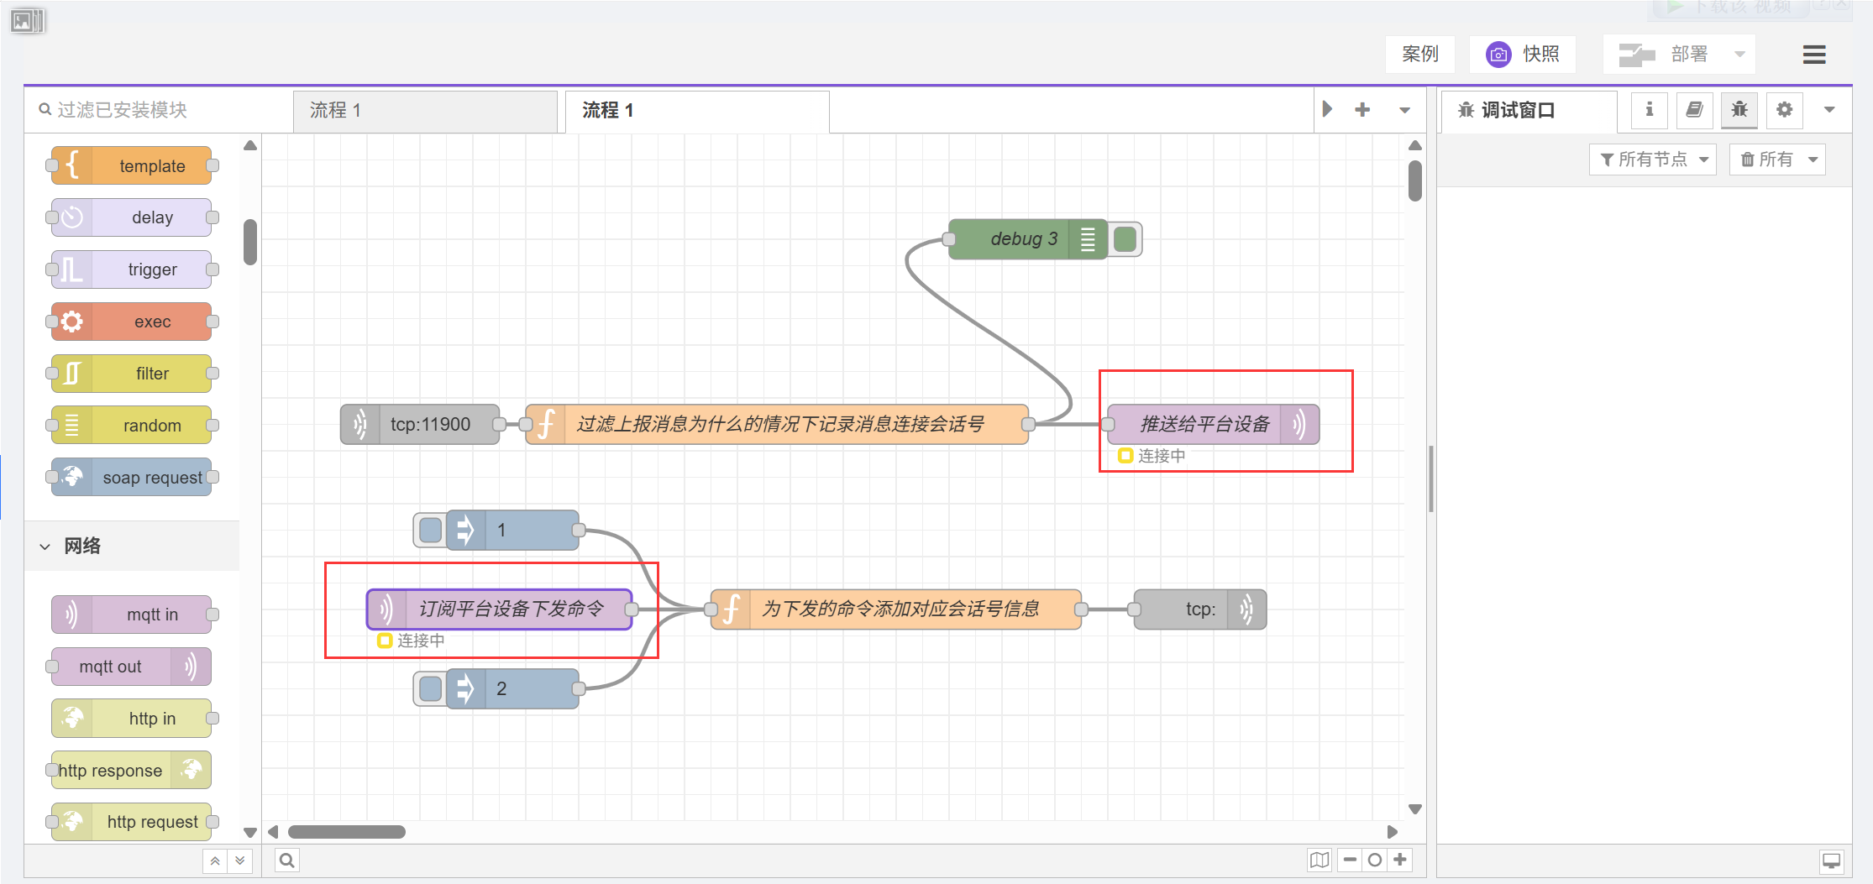Viewport: 1873px width, 884px height.
Task: Click the search flows magnifier icon
Action: coord(286,860)
